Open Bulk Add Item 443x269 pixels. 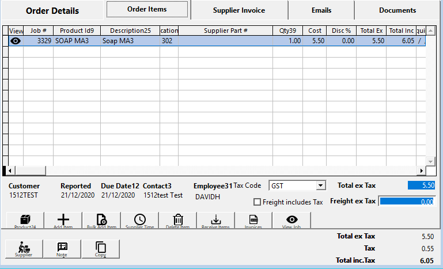tap(101, 221)
